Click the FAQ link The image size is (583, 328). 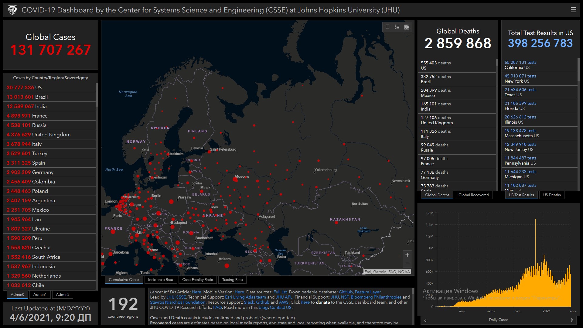point(217,307)
